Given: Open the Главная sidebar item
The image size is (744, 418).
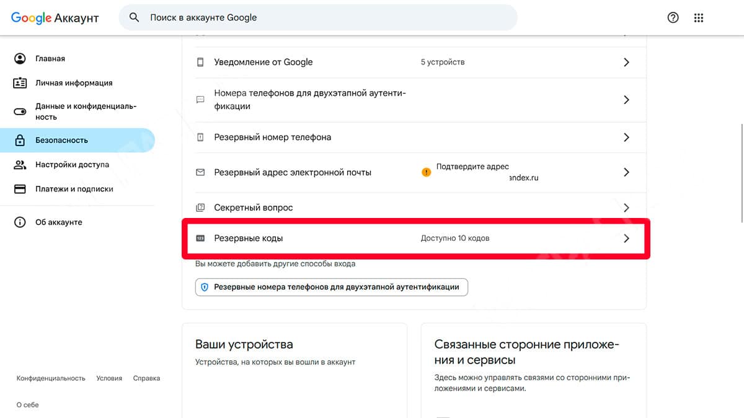Looking at the screenshot, I should (50, 59).
